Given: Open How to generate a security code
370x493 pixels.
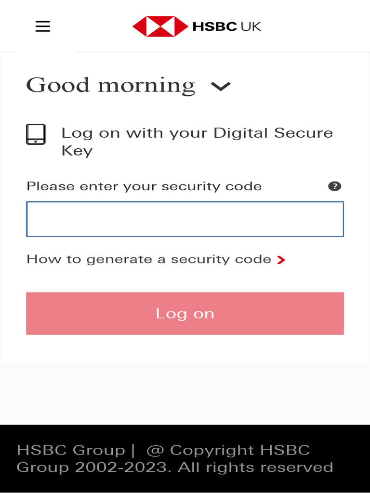Looking at the screenshot, I should (149, 259).
